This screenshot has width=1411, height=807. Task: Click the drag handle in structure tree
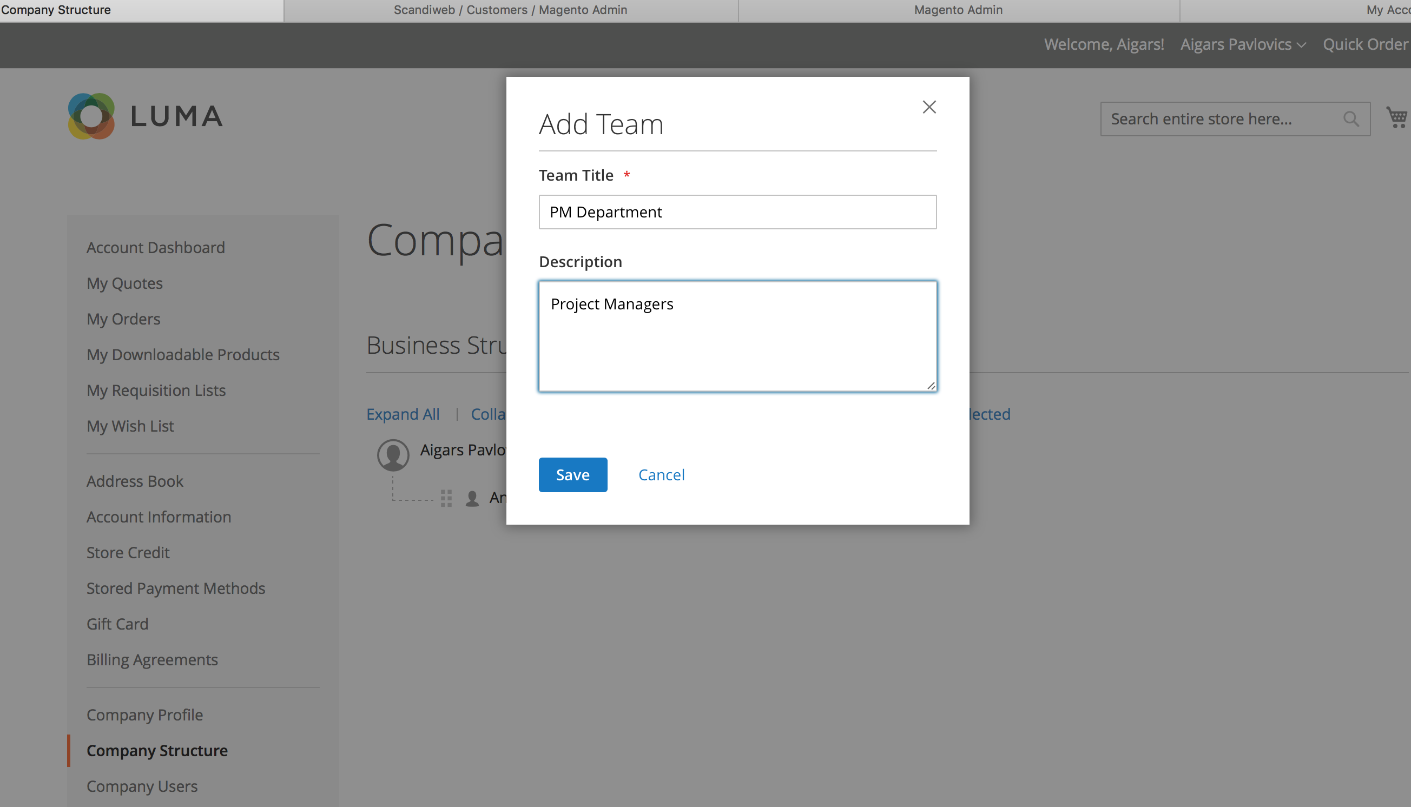pyautogui.click(x=446, y=498)
